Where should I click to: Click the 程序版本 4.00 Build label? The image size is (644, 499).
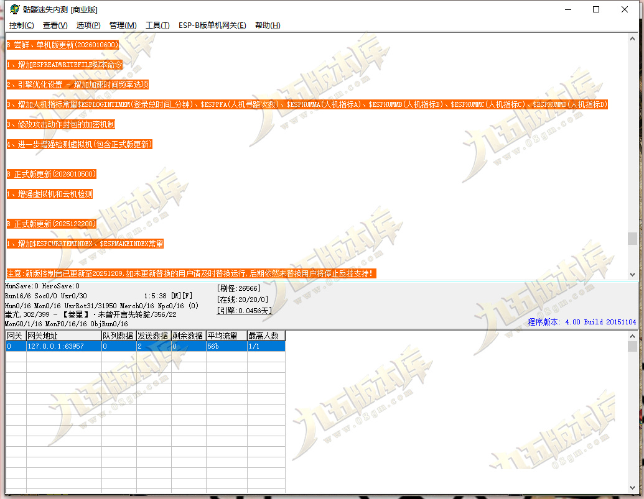[x=582, y=322]
